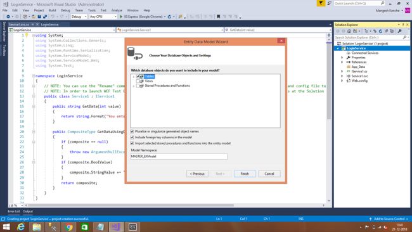
Task: Switch to the Service1.svc.cs tab
Action: point(19,25)
